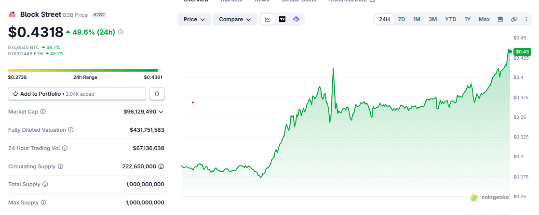Click the Block Street title text
539x215 pixels.
coord(40,14)
